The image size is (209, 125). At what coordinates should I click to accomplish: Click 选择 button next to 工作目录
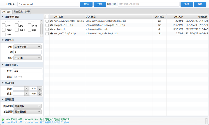pyautogui.click(x=86, y=4)
